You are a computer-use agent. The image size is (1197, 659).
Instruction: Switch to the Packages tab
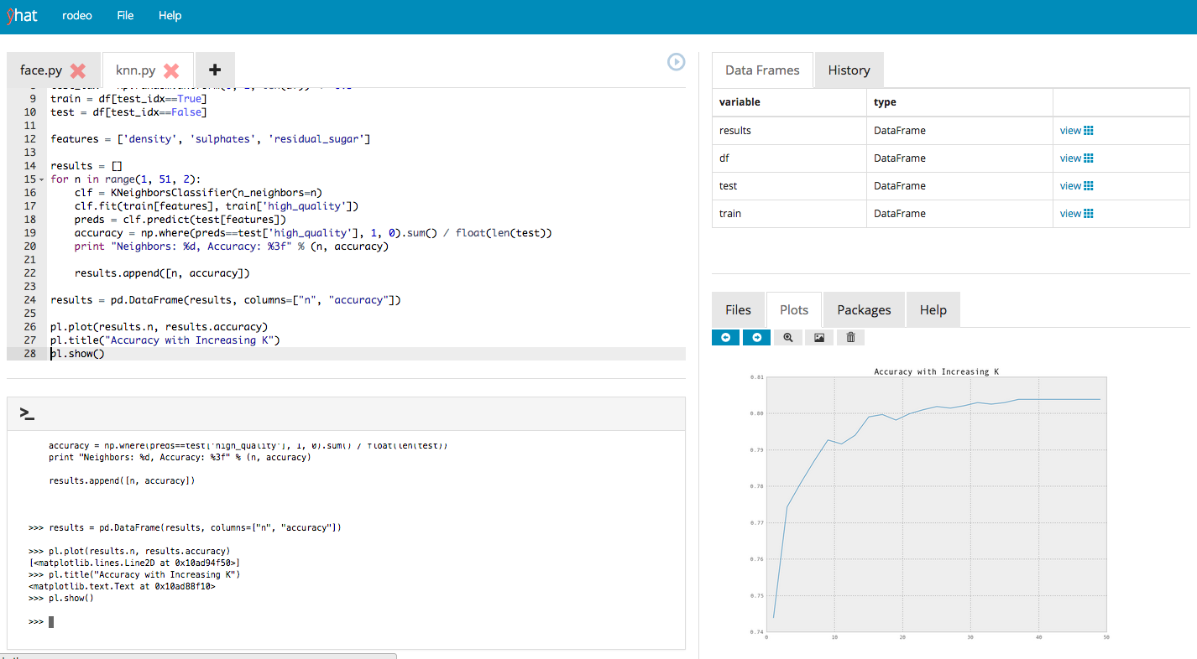864,309
